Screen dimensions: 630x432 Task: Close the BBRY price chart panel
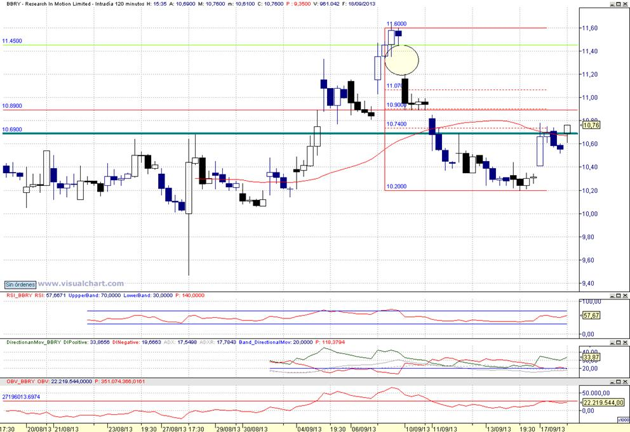pyautogui.click(x=625, y=4)
